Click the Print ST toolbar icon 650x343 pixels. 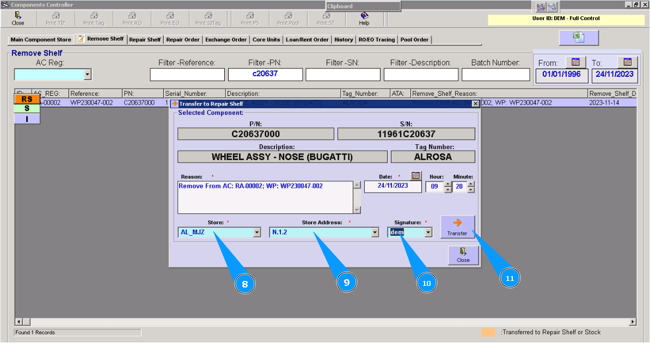click(x=326, y=19)
